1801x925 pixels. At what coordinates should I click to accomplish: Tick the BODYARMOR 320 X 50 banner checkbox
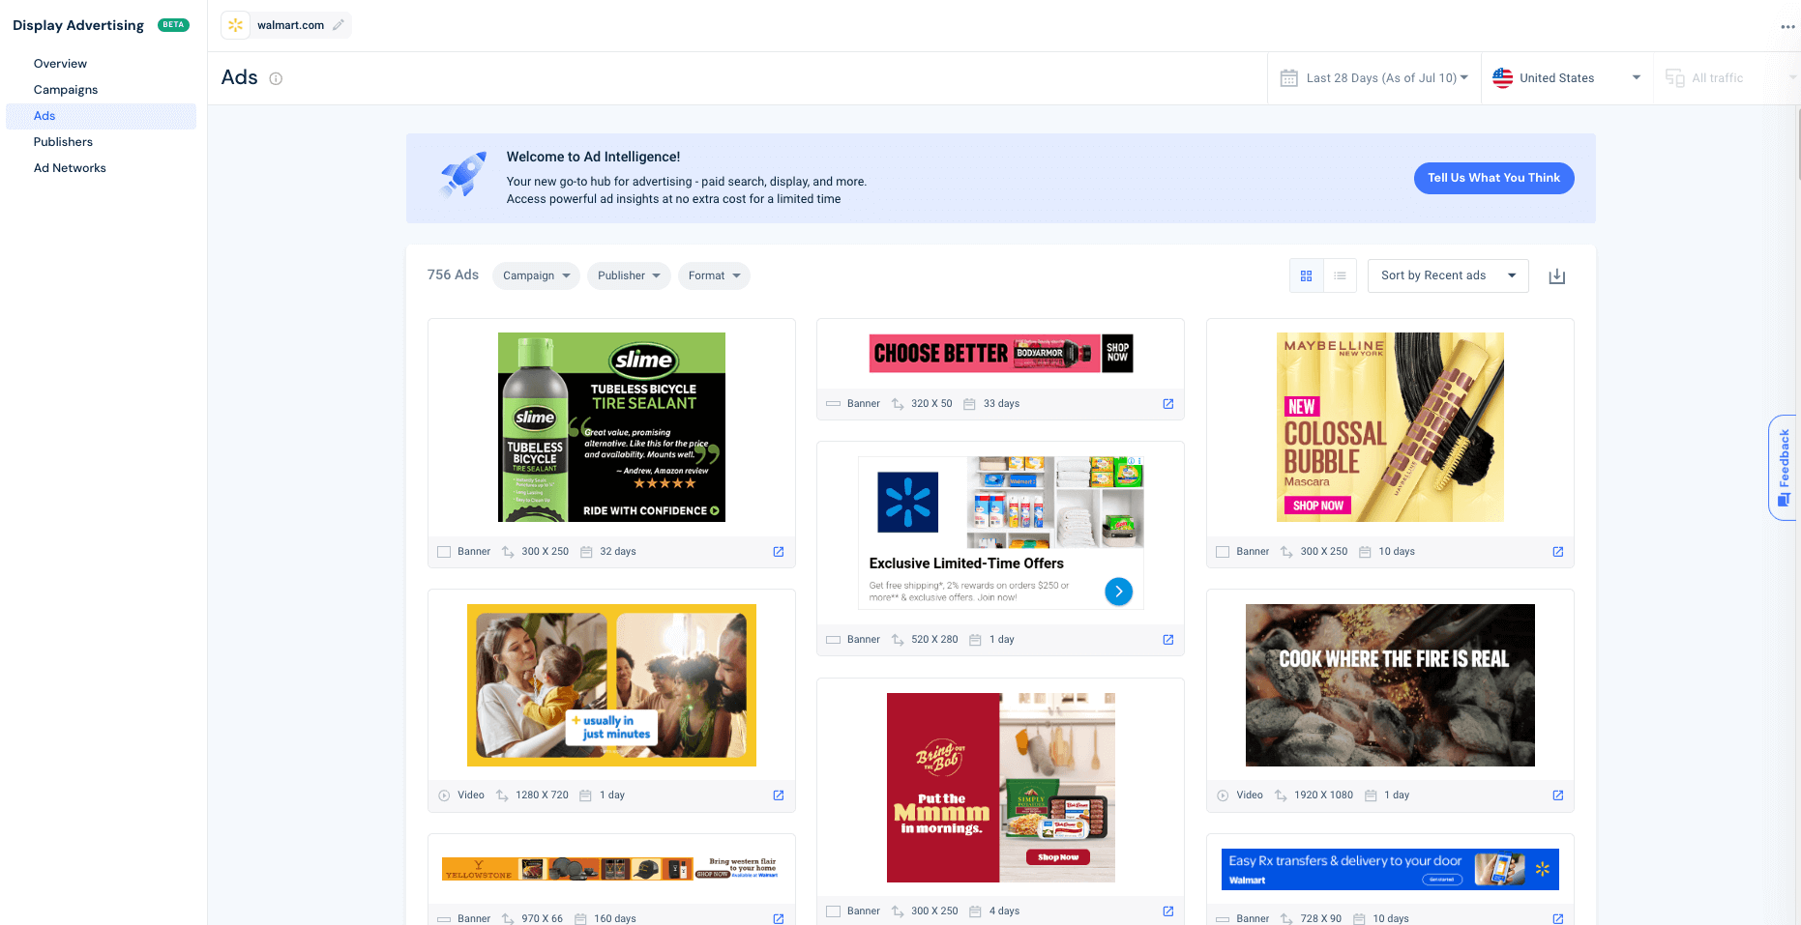833,403
